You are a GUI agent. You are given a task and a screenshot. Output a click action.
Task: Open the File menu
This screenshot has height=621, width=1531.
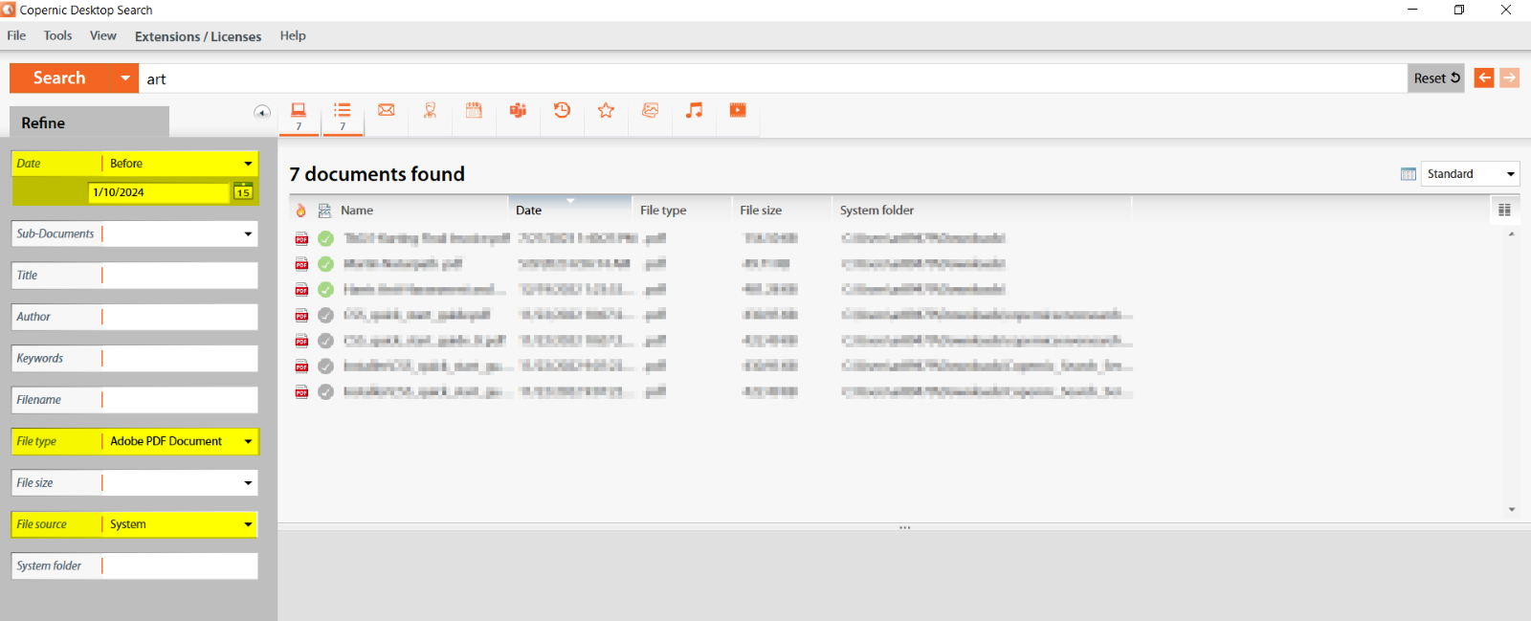pyautogui.click(x=16, y=35)
